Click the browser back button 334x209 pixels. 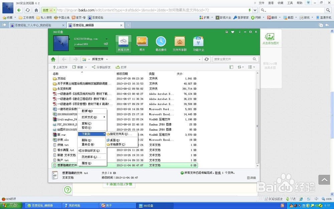coord(19,10)
